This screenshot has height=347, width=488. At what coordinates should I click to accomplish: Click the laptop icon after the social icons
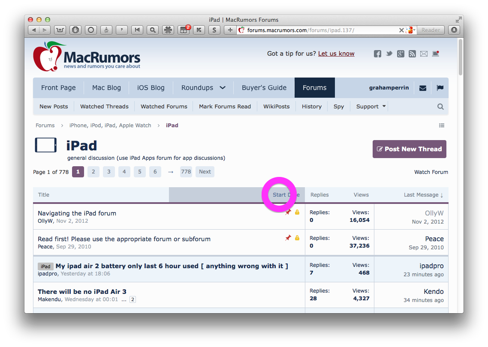click(436, 54)
